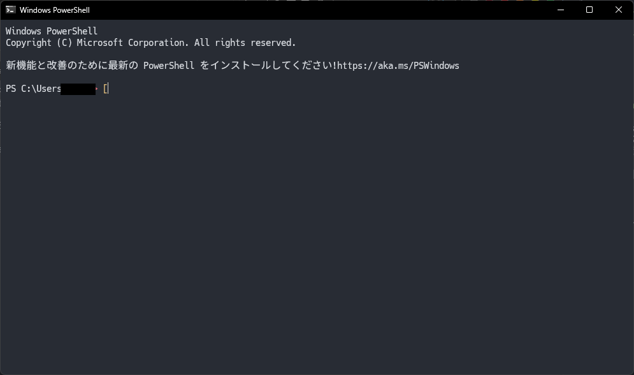Click the "Windows PowerShell" title bar text

[55, 10]
